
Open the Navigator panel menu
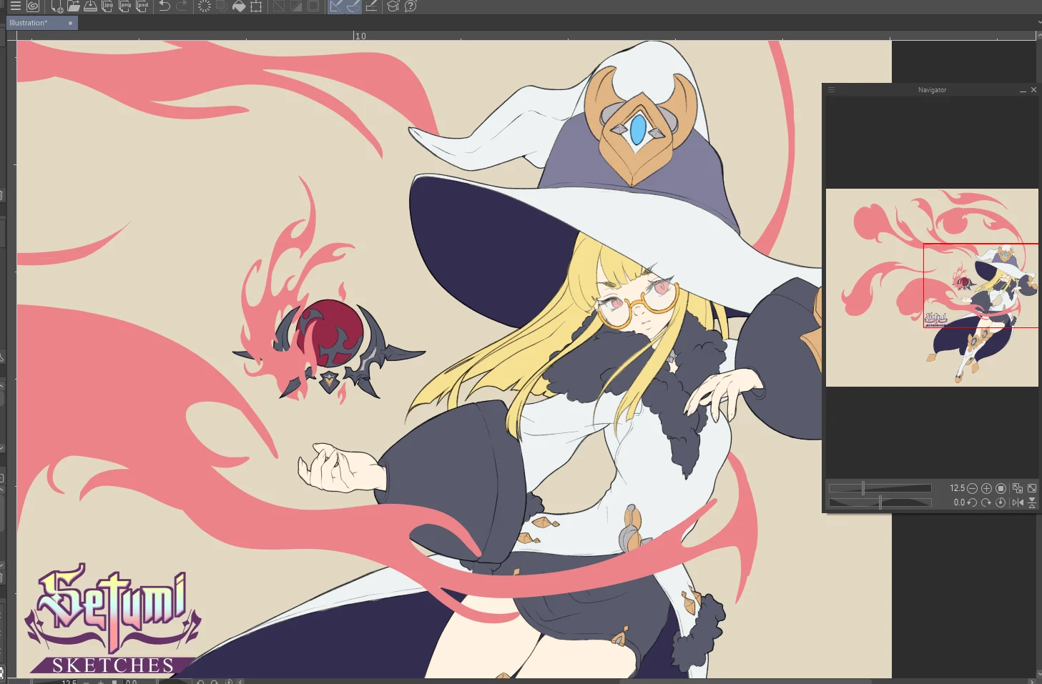click(831, 90)
